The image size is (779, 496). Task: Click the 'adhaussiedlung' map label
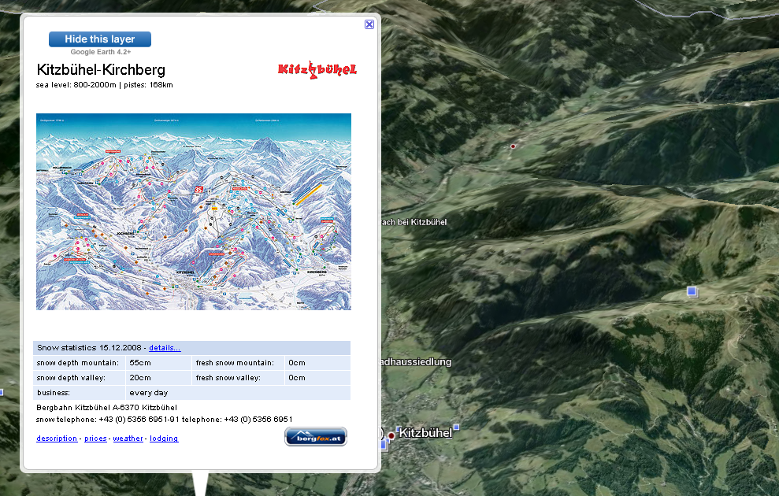click(417, 362)
